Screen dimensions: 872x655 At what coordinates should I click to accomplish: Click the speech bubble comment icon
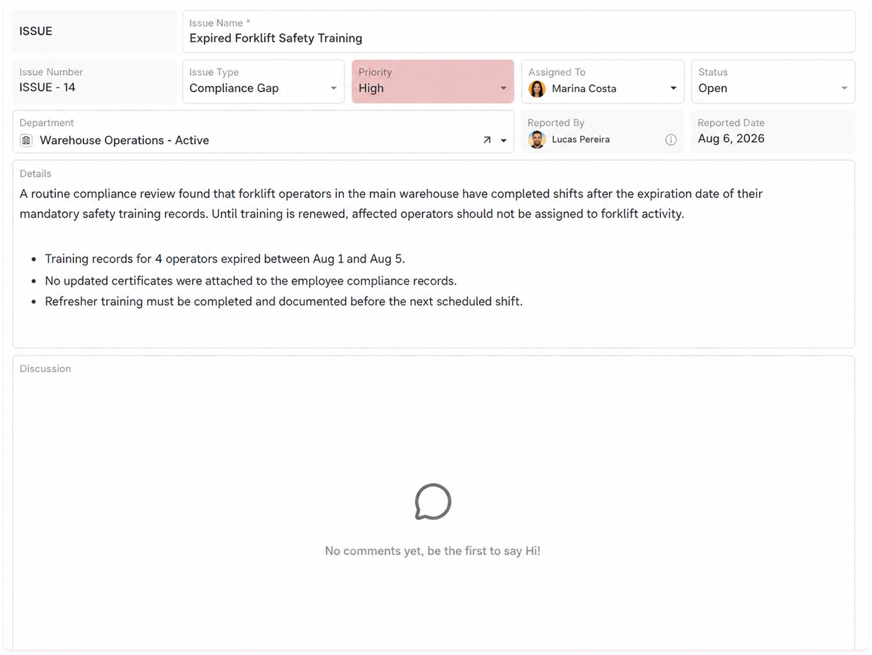[433, 502]
